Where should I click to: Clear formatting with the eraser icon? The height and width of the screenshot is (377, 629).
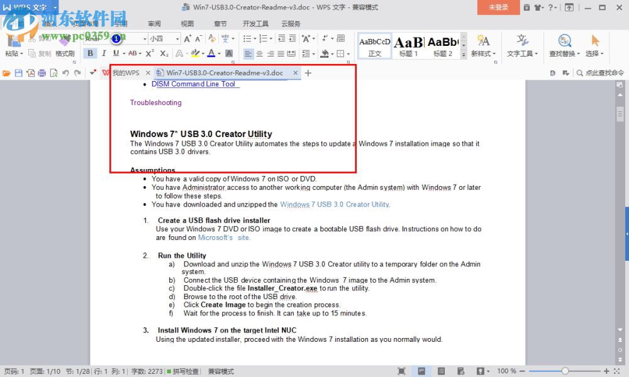pos(212,38)
